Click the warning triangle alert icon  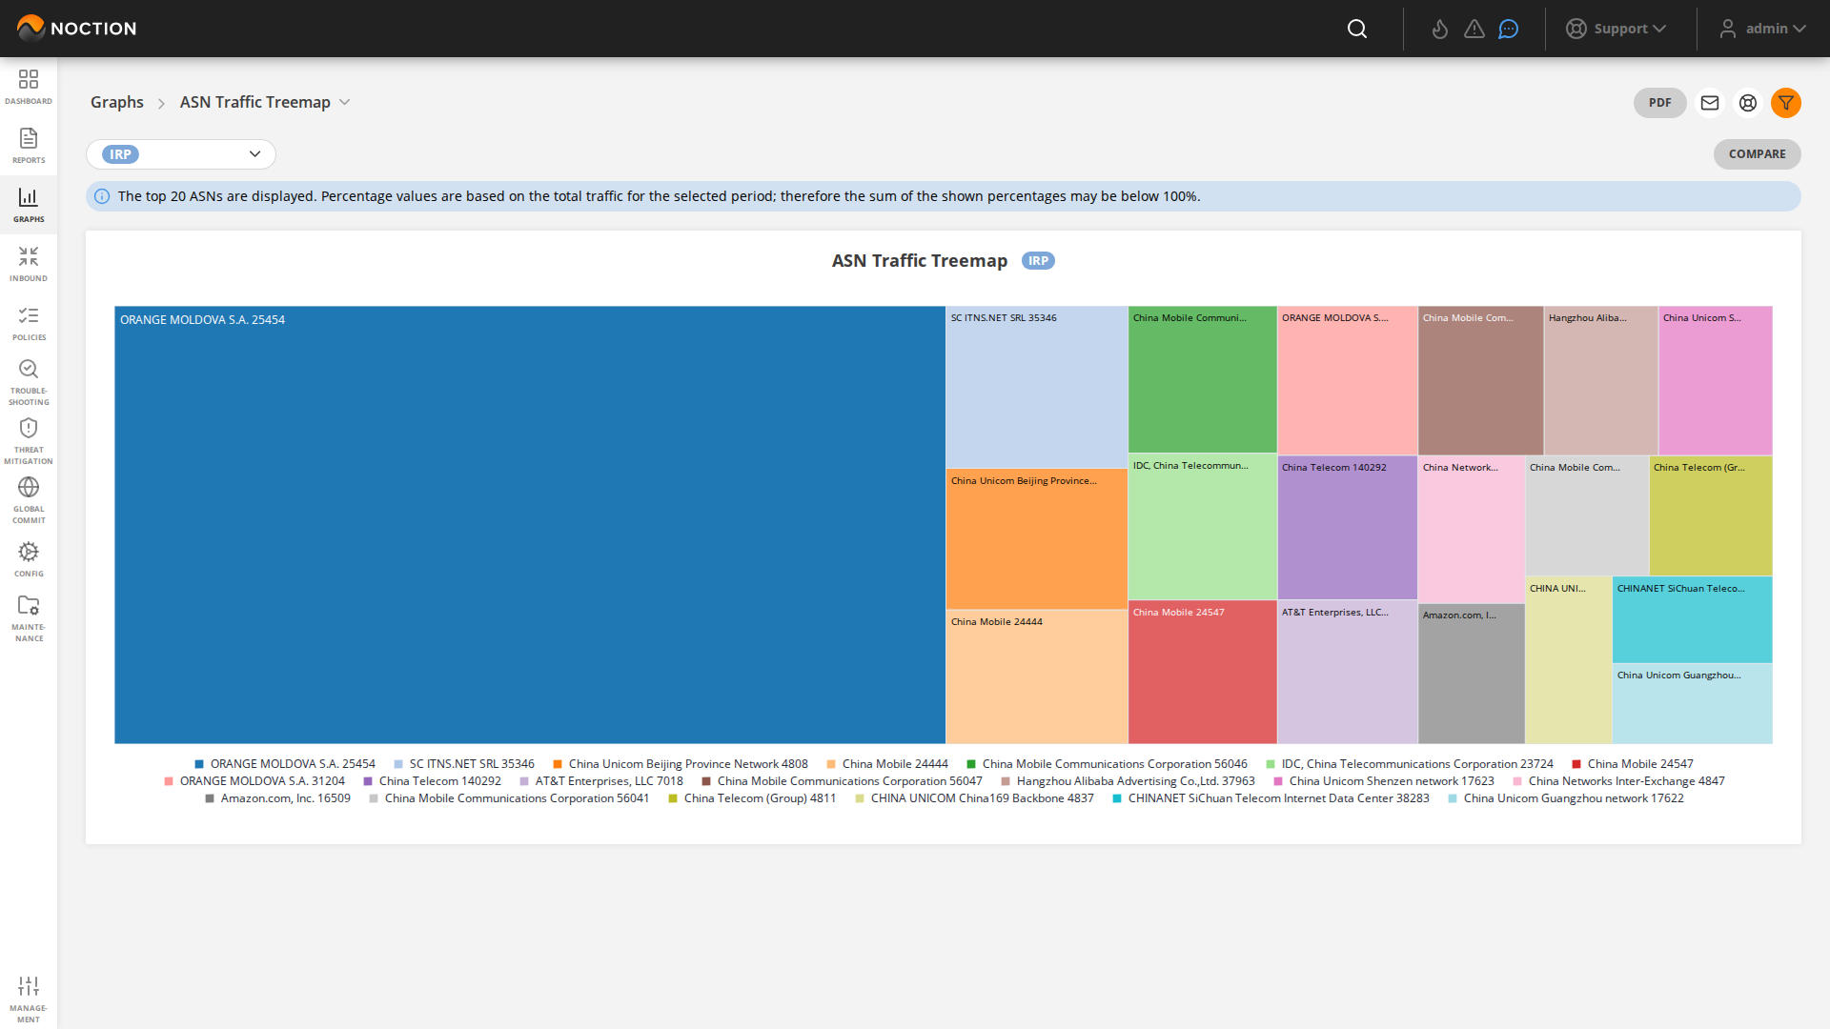(x=1474, y=29)
